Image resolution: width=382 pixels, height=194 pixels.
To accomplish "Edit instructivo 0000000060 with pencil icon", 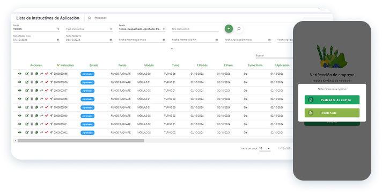I will pos(27,116).
